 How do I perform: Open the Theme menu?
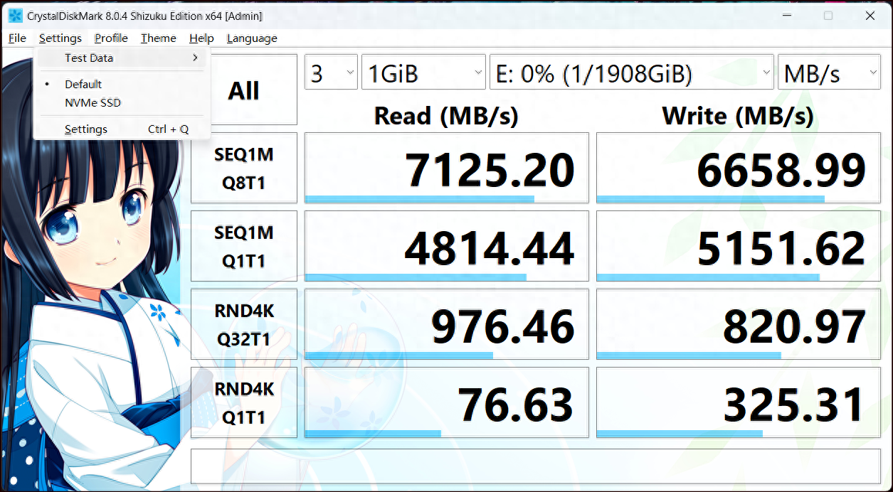[159, 38]
